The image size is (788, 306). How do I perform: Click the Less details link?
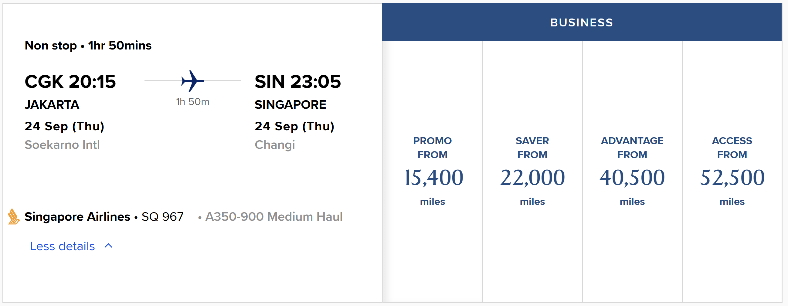pos(63,246)
